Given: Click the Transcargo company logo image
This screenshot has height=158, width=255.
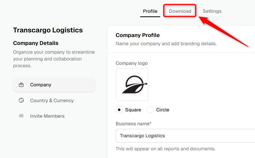Looking at the screenshot, I should click(x=135, y=84).
